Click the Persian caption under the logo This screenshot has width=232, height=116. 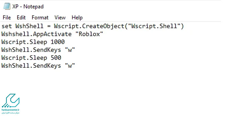tap(10, 113)
